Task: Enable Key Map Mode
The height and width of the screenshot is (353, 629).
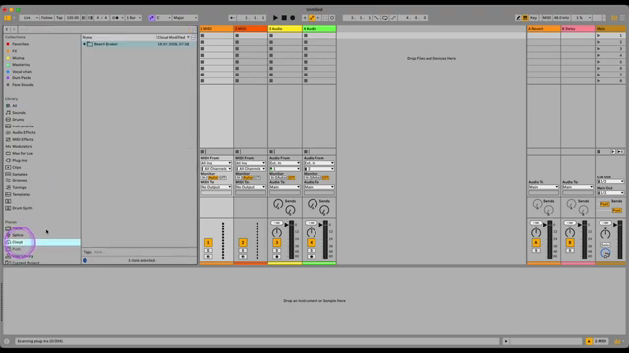Action: [533, 18]
